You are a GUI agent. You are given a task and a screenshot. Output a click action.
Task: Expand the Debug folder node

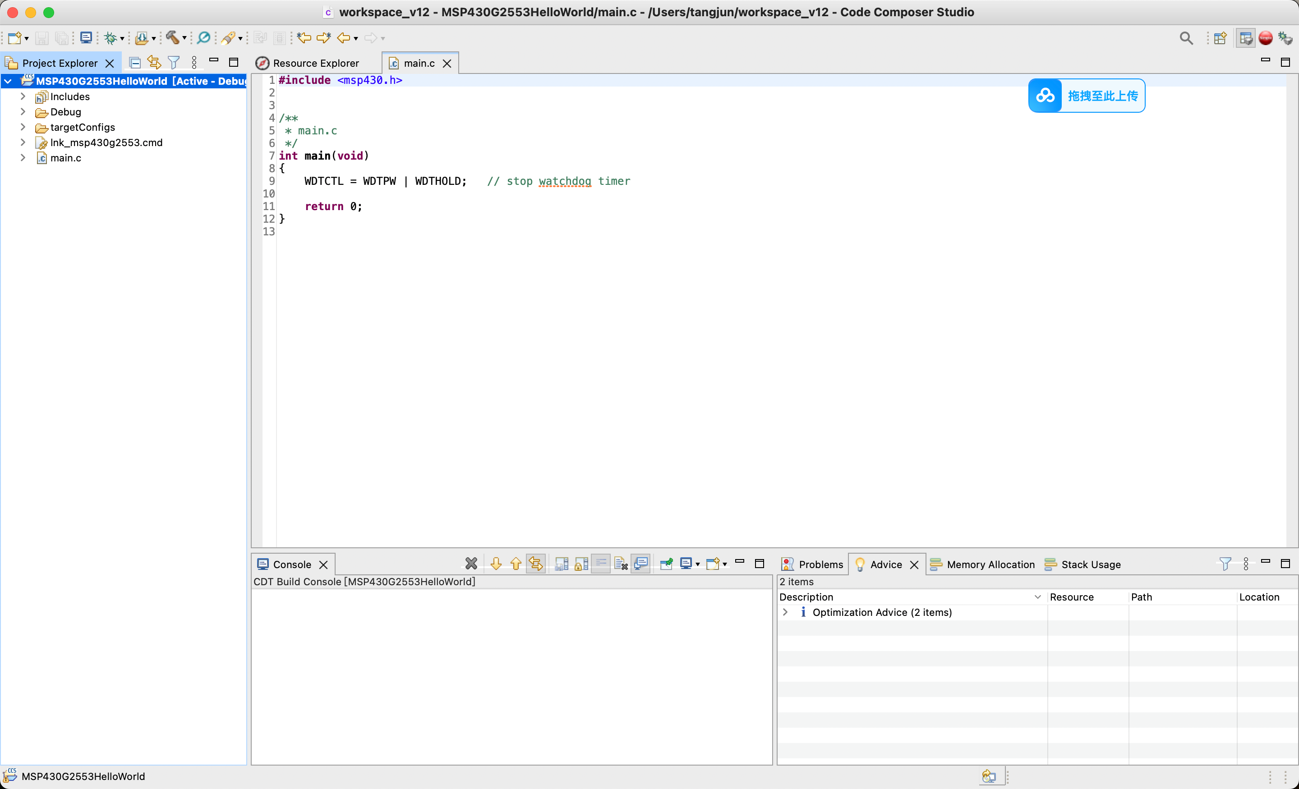point(23,112)
